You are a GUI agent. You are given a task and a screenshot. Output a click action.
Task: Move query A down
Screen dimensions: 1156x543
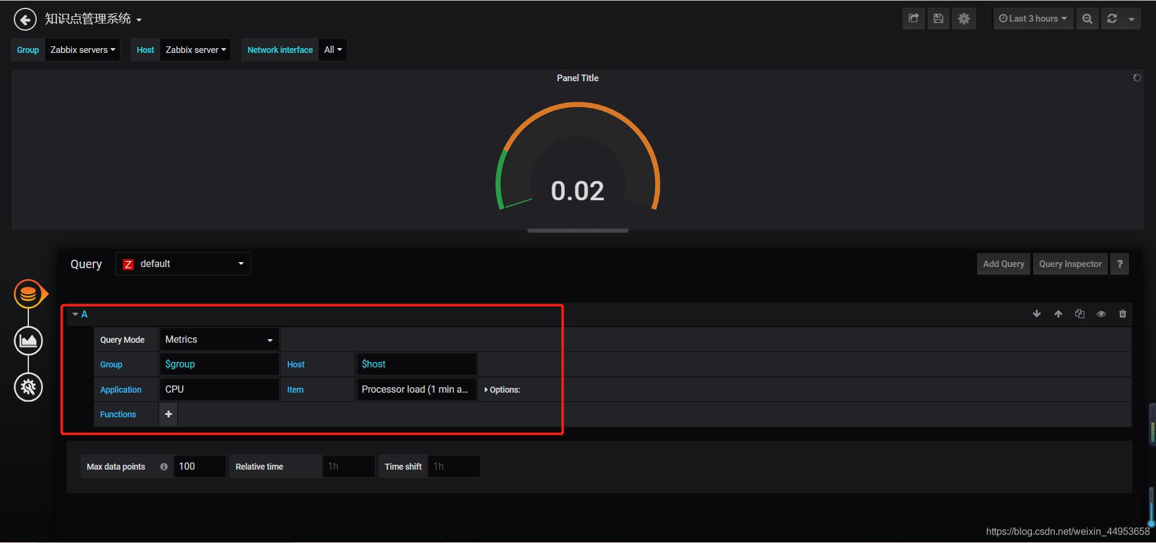click(1036, 314)
